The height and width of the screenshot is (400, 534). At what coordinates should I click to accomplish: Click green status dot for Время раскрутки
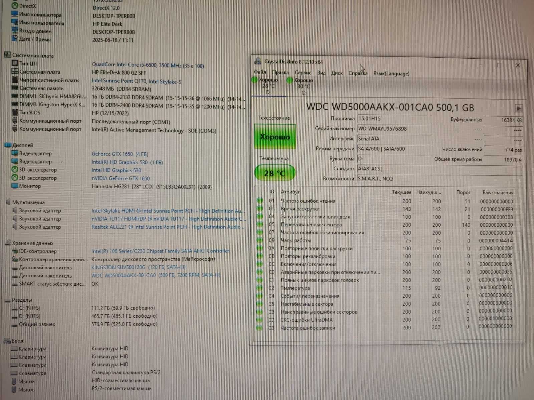tap(260, 209)
